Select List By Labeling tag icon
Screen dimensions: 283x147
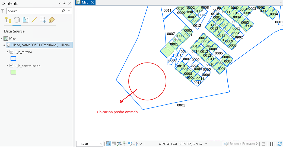pos(52,20)
